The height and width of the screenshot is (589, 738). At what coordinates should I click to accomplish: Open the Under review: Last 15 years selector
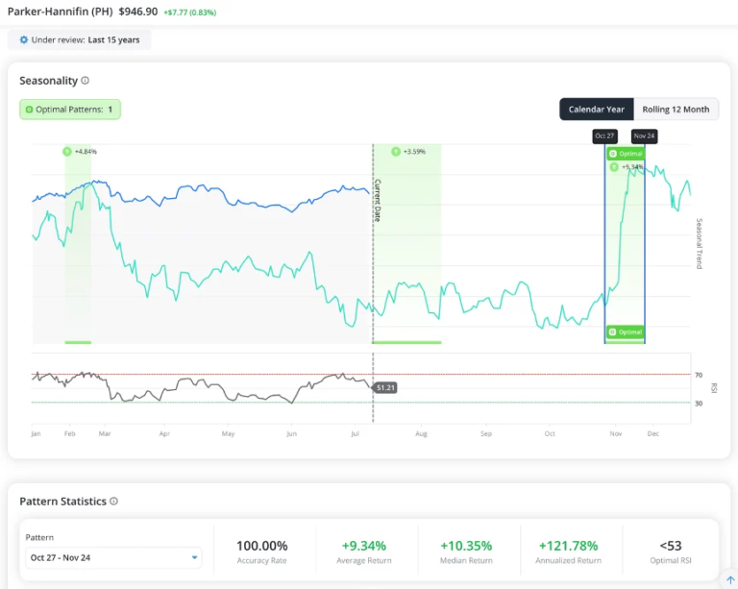coord(80,40)
